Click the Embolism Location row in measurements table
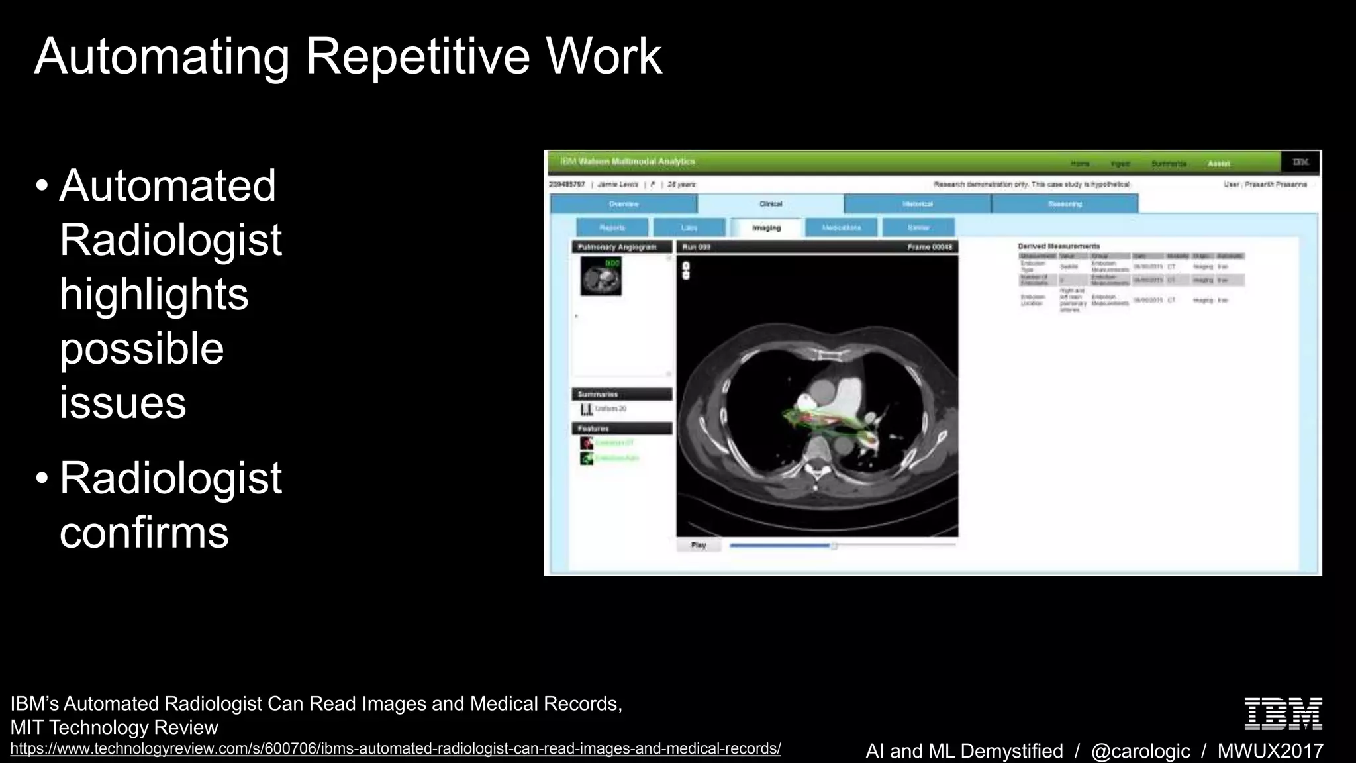Screen dimensions: 1356x763 pyautogui.click(x=1132, y=299)
